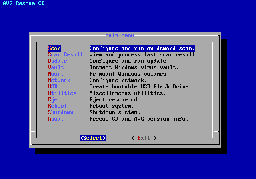Screen dimensions: 256x179
Task: Click the 'AVG Rescue CD' header text
Action: click(24, 4)
